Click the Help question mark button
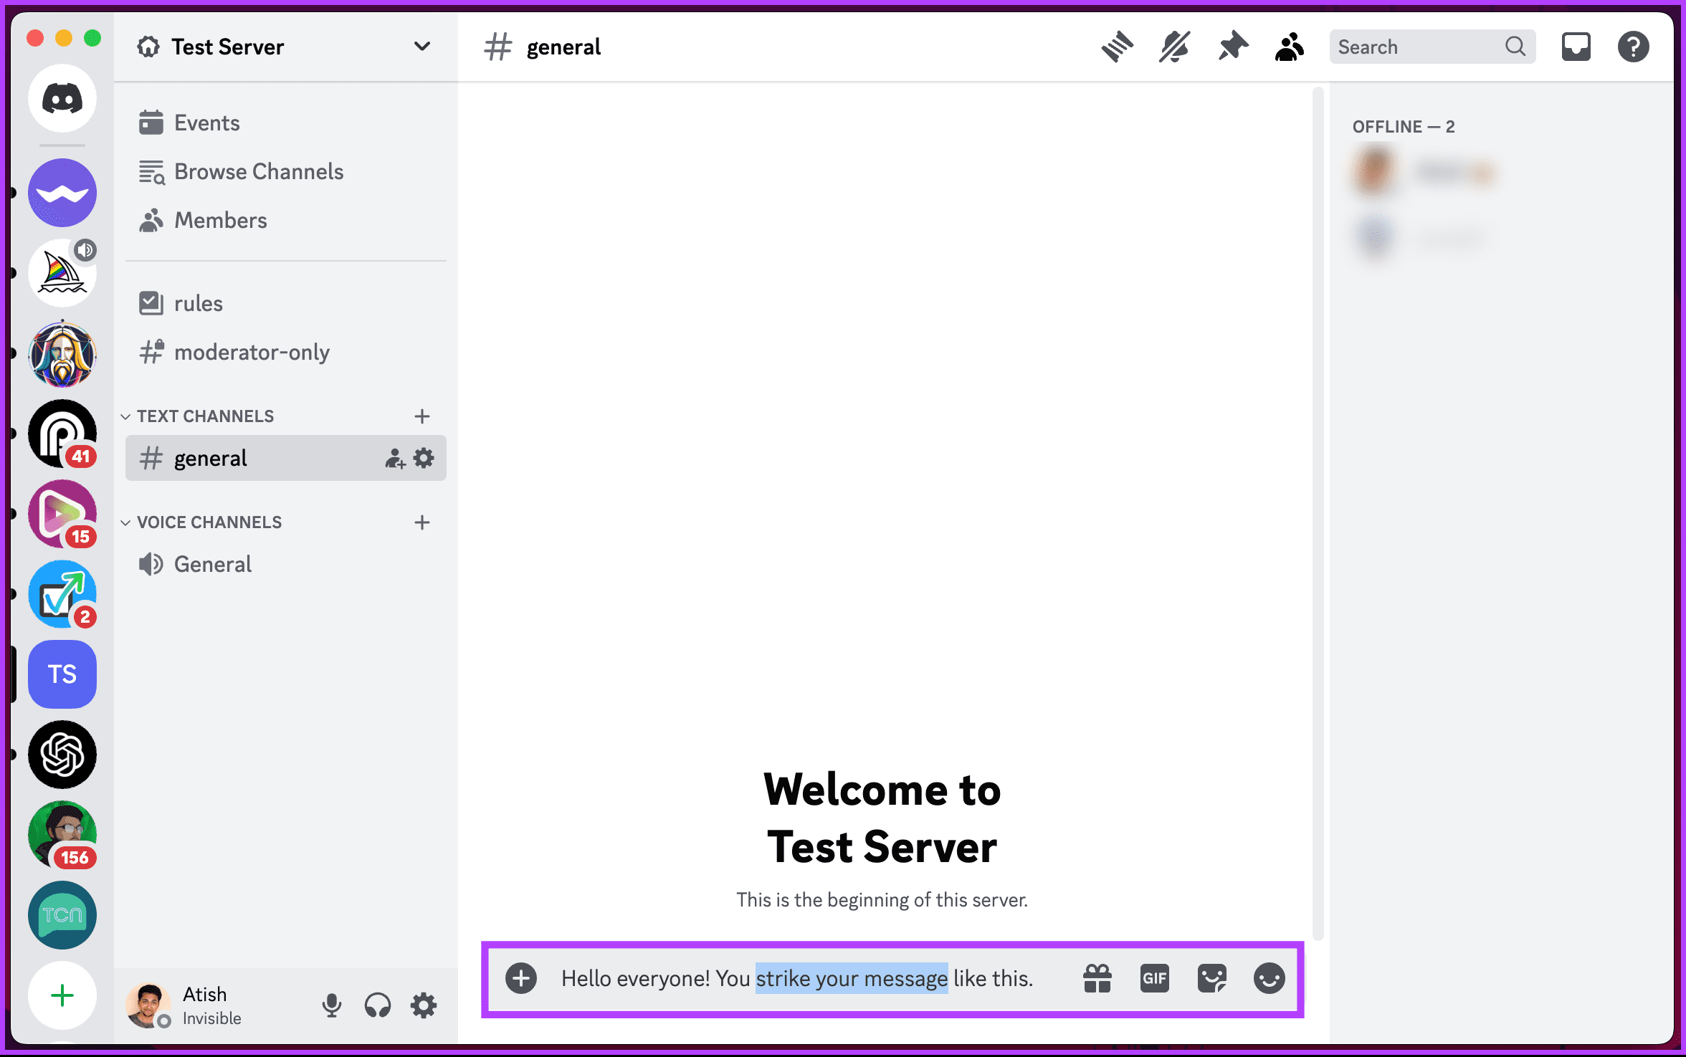This screenshot has height=1057, width=1686. (1633, 46)
